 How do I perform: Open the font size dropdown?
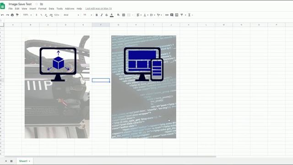(x=87, y=15)
